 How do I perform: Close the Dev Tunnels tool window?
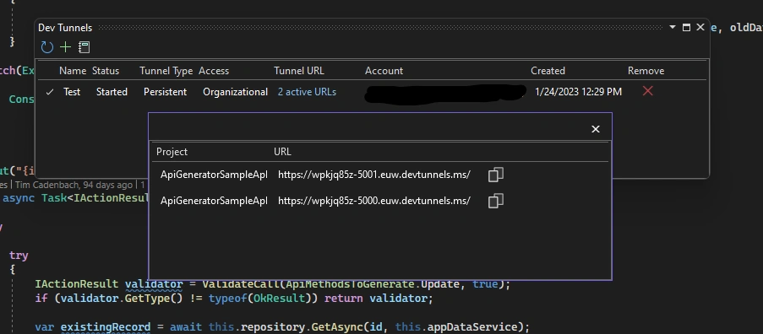pos(700,27)
